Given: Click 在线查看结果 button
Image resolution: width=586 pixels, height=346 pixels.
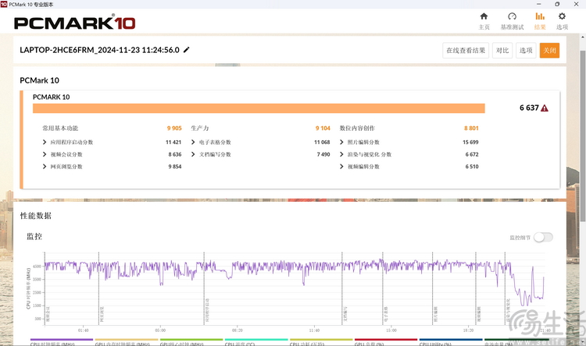Looking at the screenshot, I should pos(466,51).
